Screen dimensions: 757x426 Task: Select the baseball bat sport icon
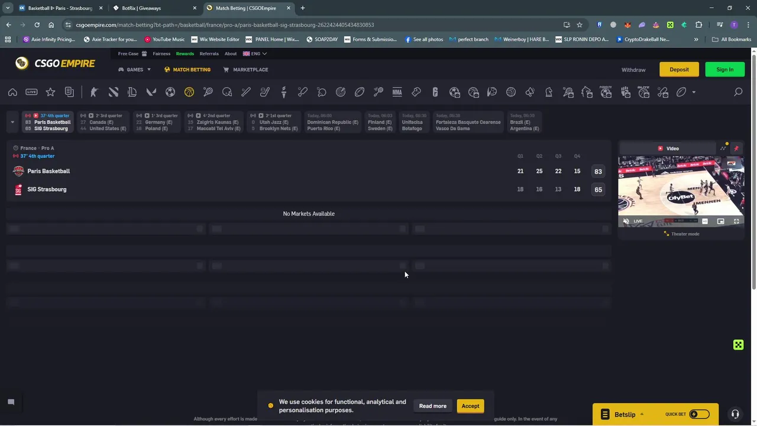[x=246, y=92]
